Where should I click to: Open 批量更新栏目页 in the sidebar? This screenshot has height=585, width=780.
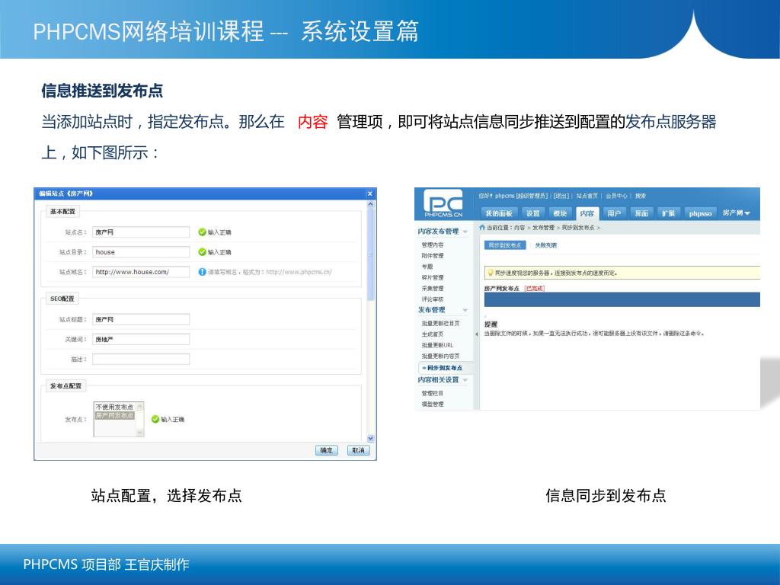point(441,323)
